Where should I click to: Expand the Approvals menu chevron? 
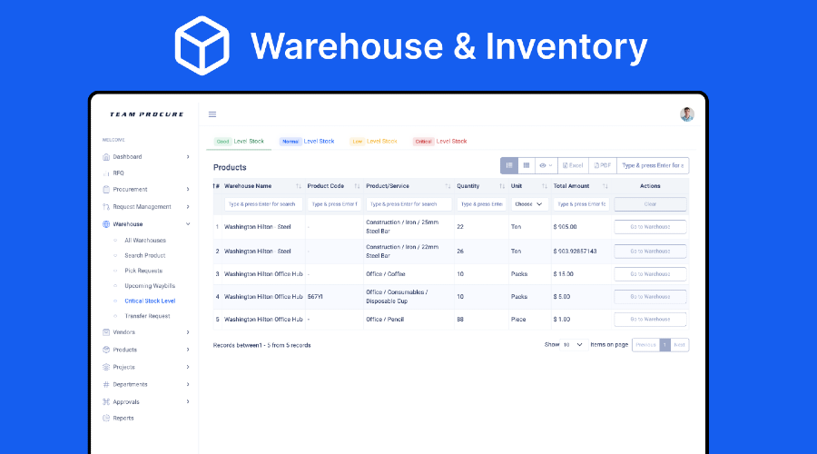click(188, 402)
